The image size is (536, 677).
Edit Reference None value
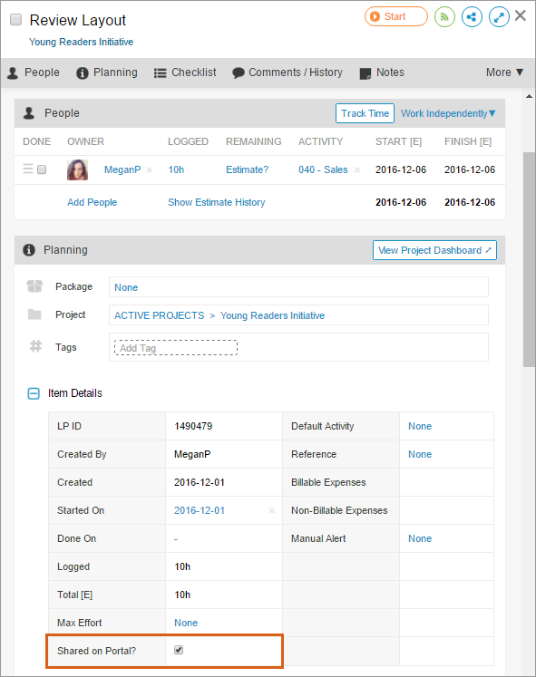pos(420,454)
